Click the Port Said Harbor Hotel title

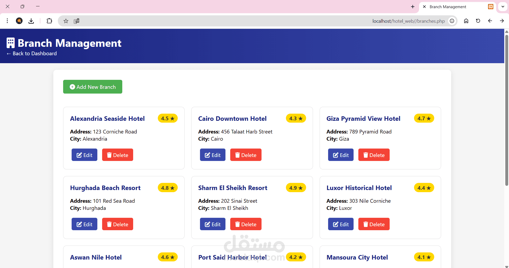pos(232,257)
